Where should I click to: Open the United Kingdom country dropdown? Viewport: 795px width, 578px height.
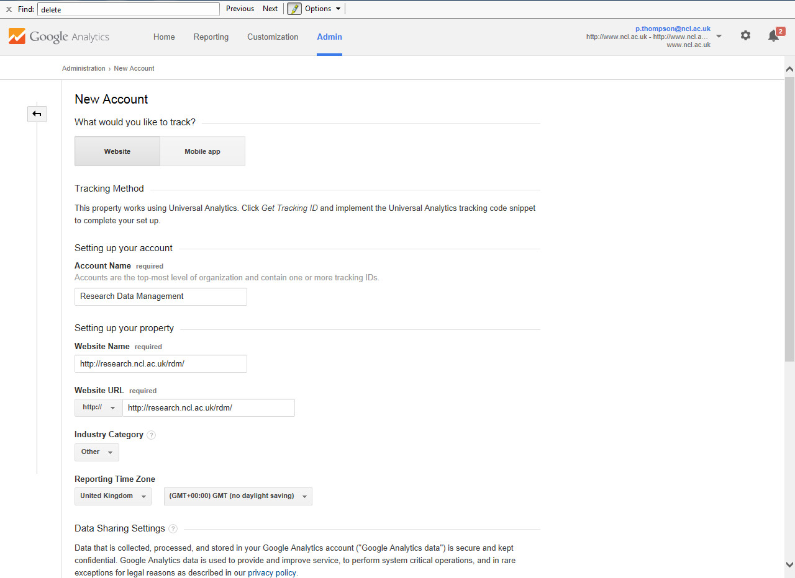(x=112, y=496)
